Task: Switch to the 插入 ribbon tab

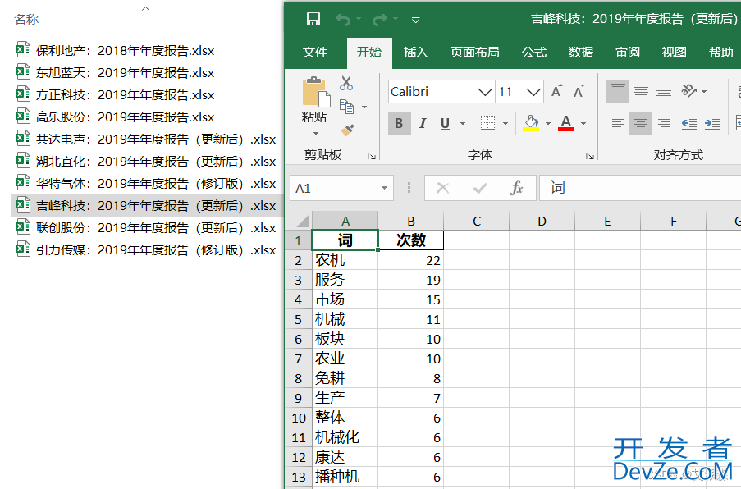Action: tap(416, 52)
